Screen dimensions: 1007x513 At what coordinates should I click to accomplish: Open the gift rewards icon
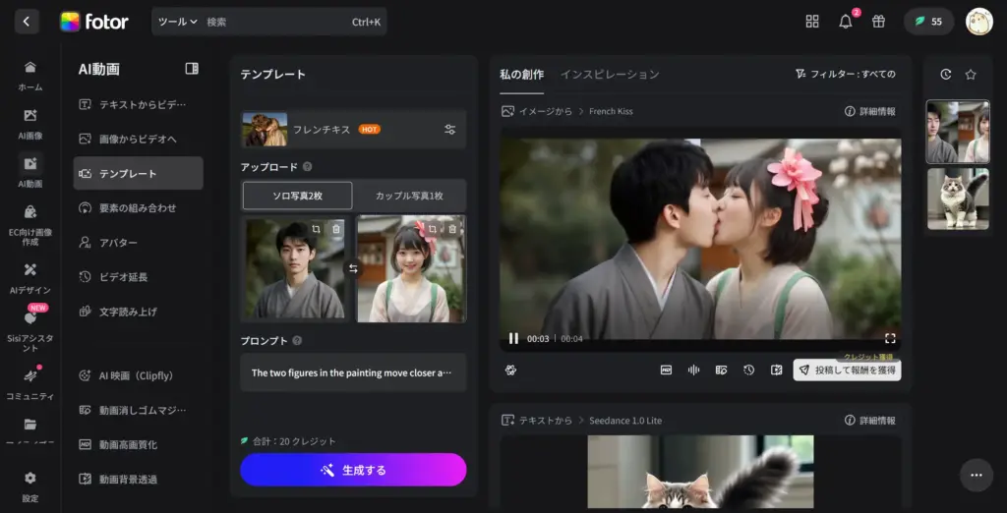click(878, 22)
